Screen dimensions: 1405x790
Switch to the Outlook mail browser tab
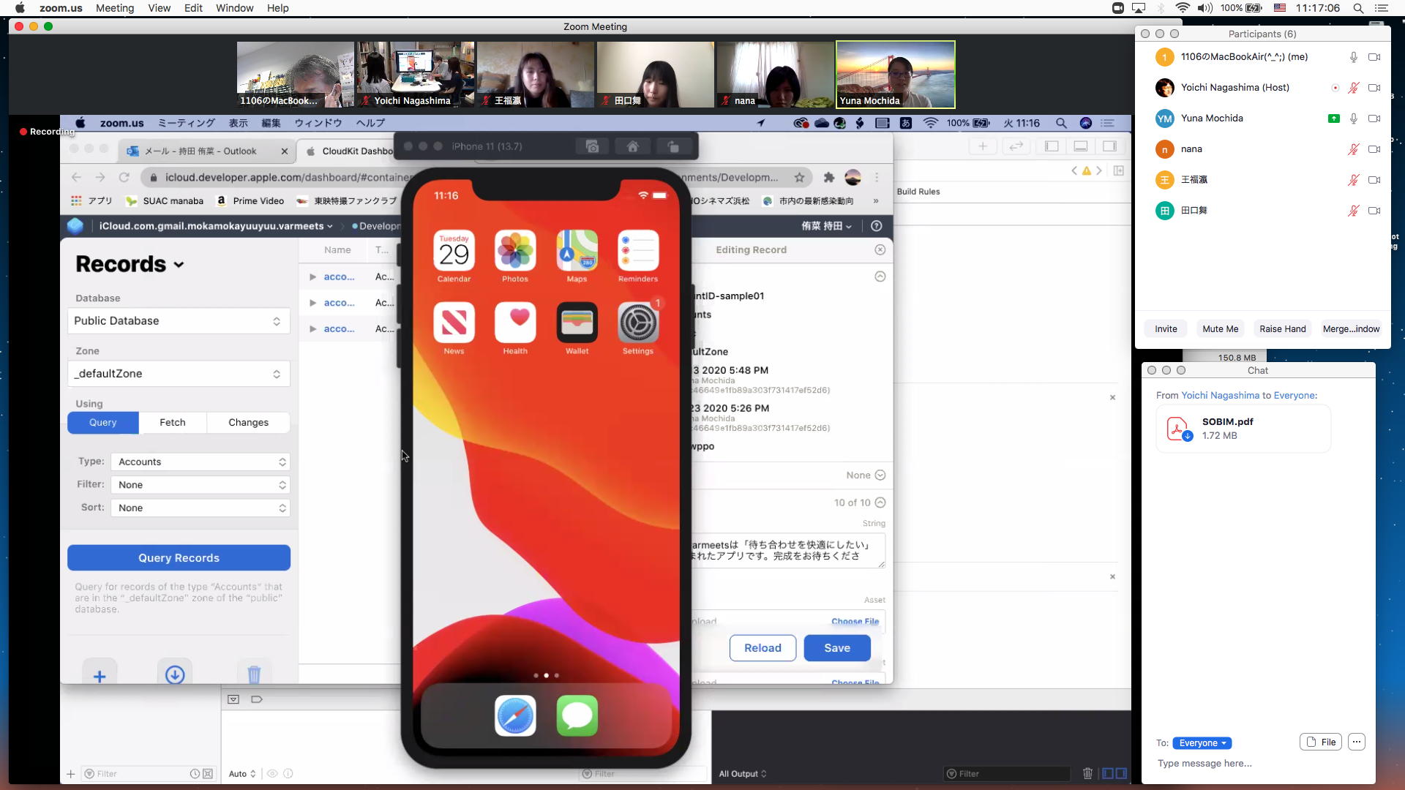coord(201,151)
